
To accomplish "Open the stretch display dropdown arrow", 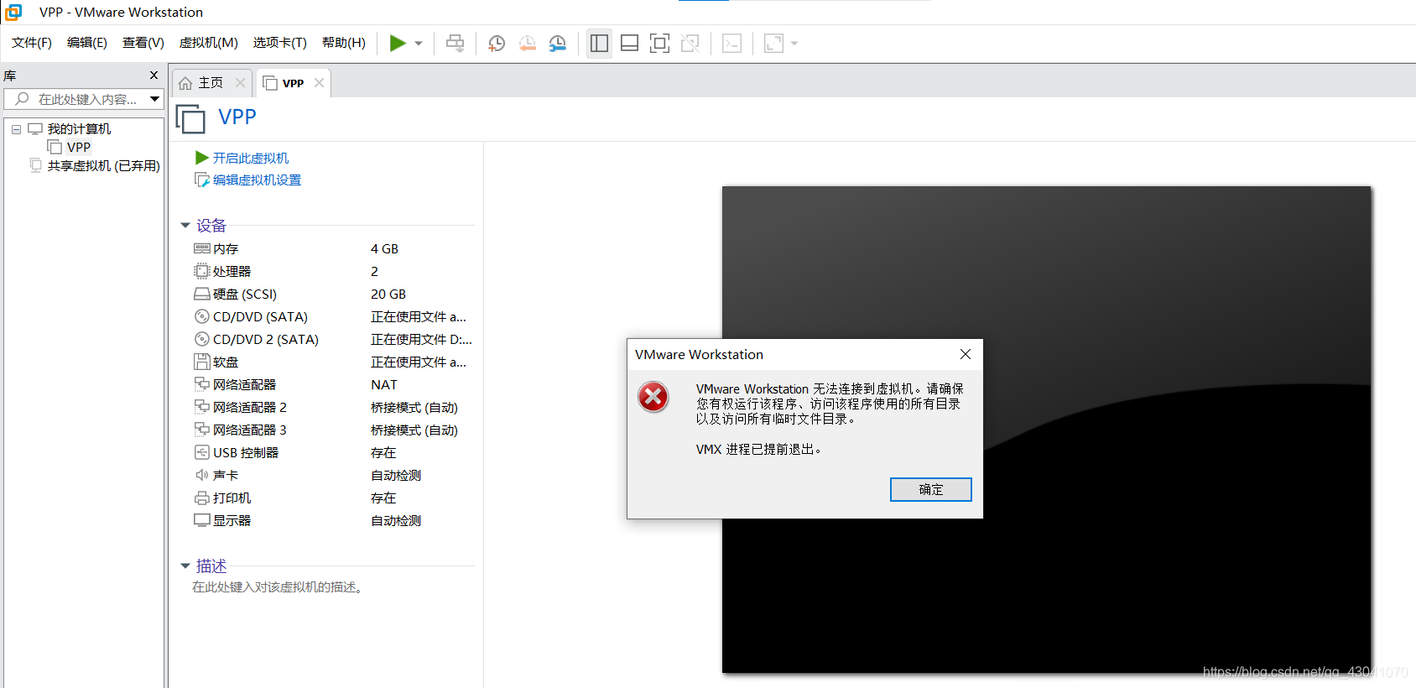I will point(794,44).
